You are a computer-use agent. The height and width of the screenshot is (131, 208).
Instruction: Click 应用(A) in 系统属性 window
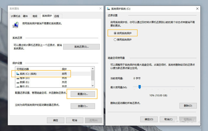(94, 120)
